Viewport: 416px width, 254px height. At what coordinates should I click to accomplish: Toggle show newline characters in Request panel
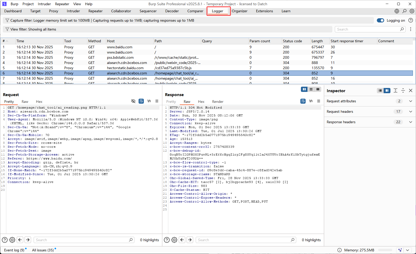pos(149,101)
